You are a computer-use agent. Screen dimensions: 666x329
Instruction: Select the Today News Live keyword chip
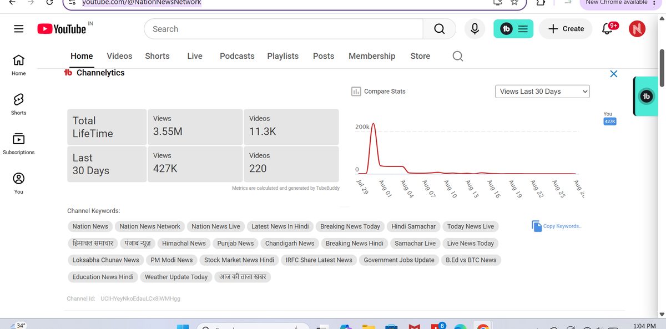(471, 226)
